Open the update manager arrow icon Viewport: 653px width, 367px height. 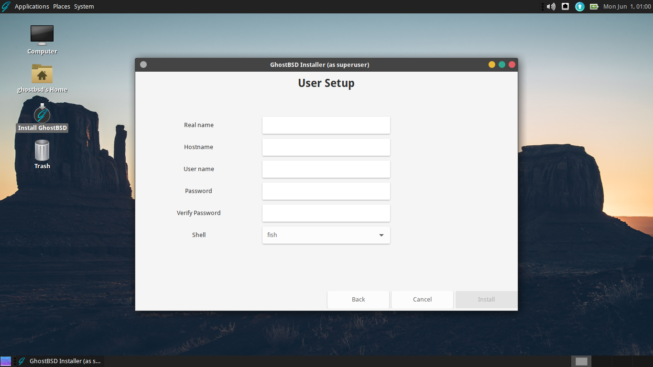point(580,7)
